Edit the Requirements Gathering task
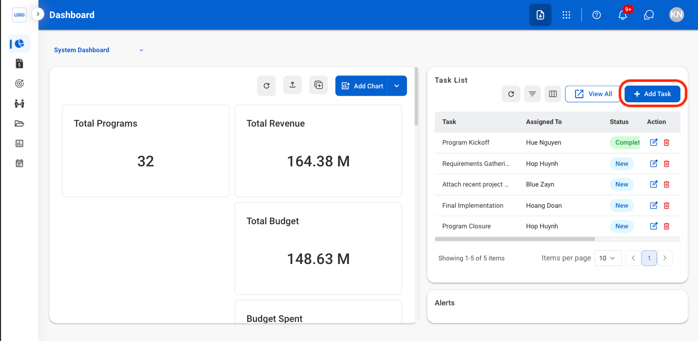This screenshot has width=698, height=341. click(654, 164)
